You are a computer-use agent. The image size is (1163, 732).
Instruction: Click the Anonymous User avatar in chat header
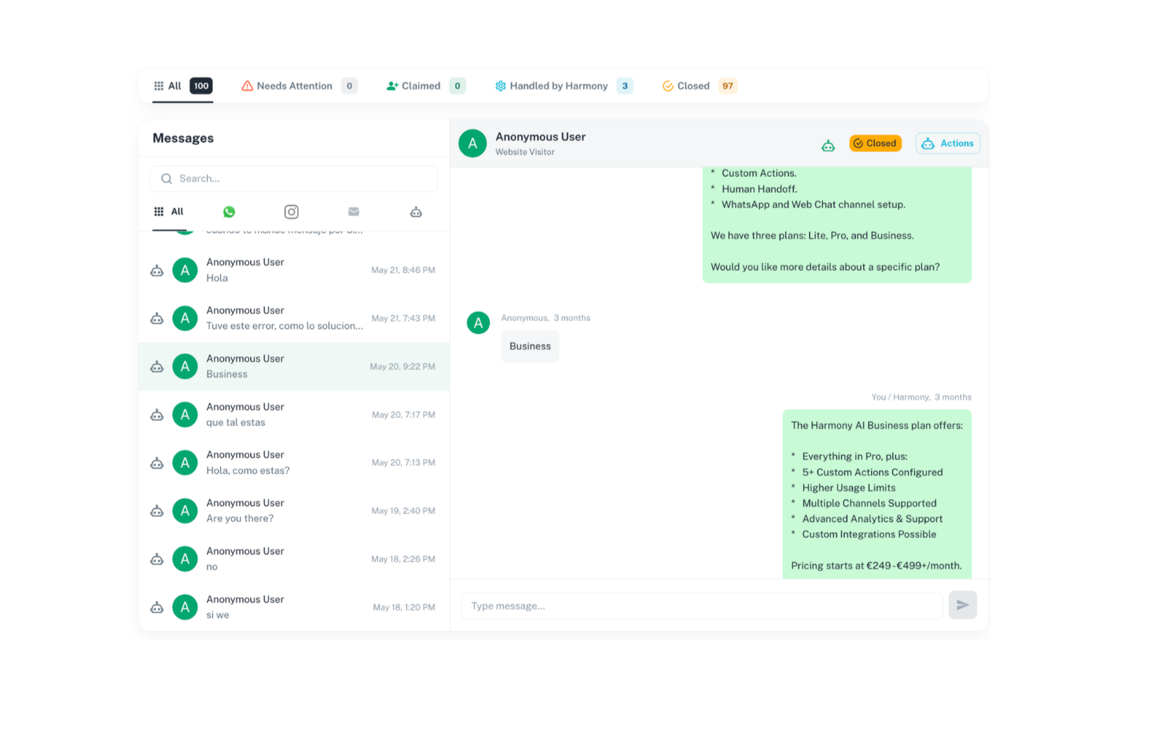tap(472, 143)
